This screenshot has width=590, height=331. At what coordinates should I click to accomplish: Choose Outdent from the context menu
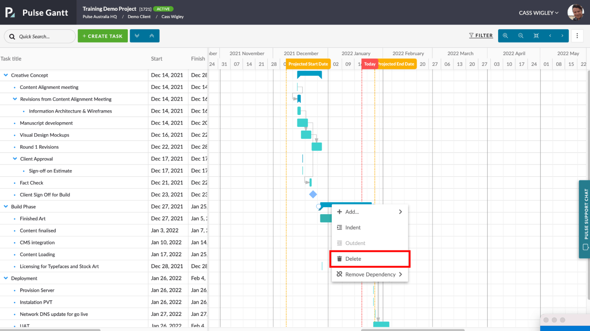tap(370, 243)
